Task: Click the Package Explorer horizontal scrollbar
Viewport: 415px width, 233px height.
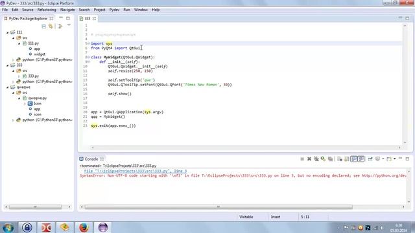Action: pos(35,207)
